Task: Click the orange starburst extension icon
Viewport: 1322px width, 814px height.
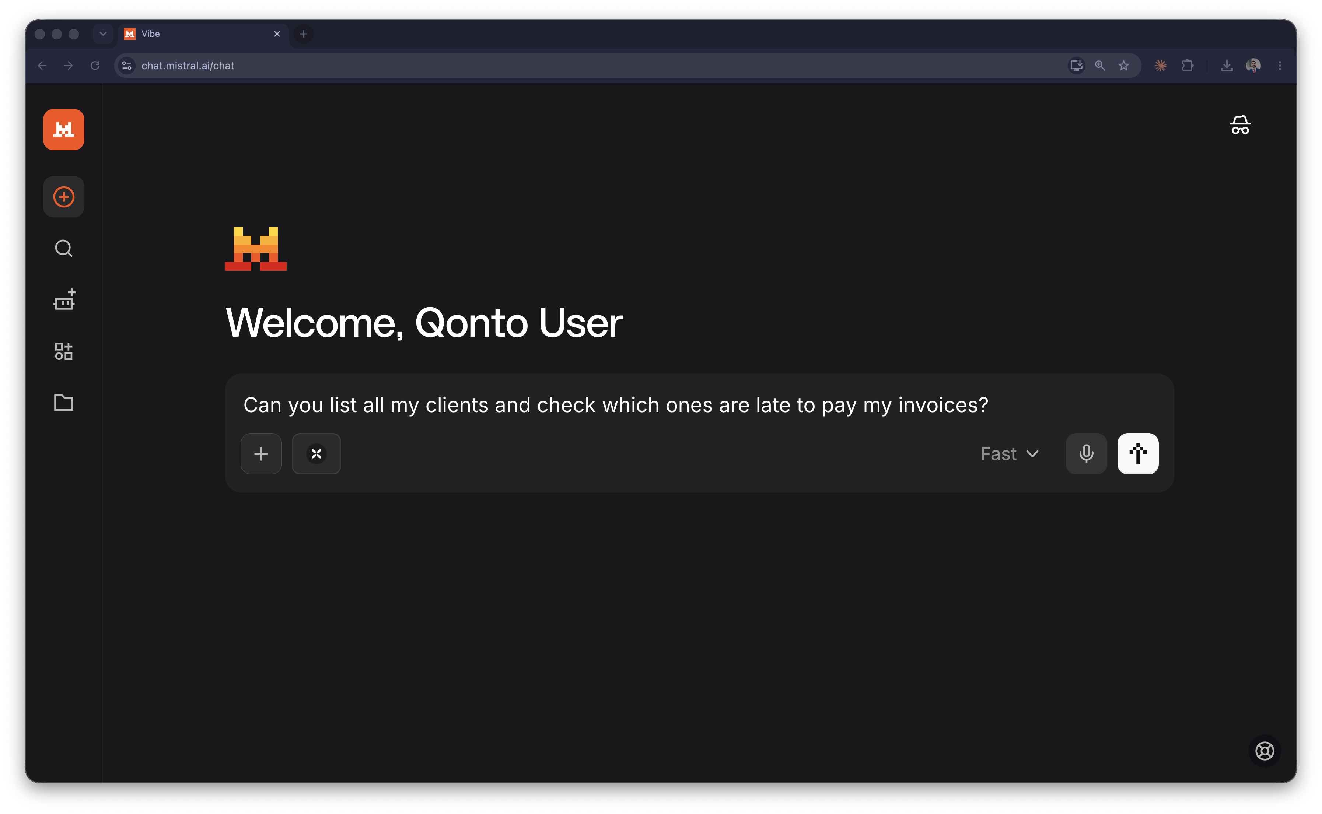Action: click(1161, 66)
